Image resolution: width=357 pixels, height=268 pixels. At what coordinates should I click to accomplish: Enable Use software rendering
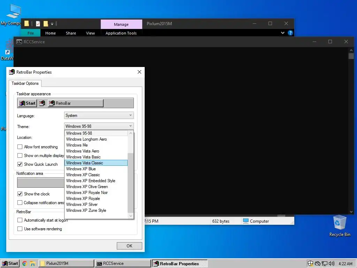click(x=20, y=229)
